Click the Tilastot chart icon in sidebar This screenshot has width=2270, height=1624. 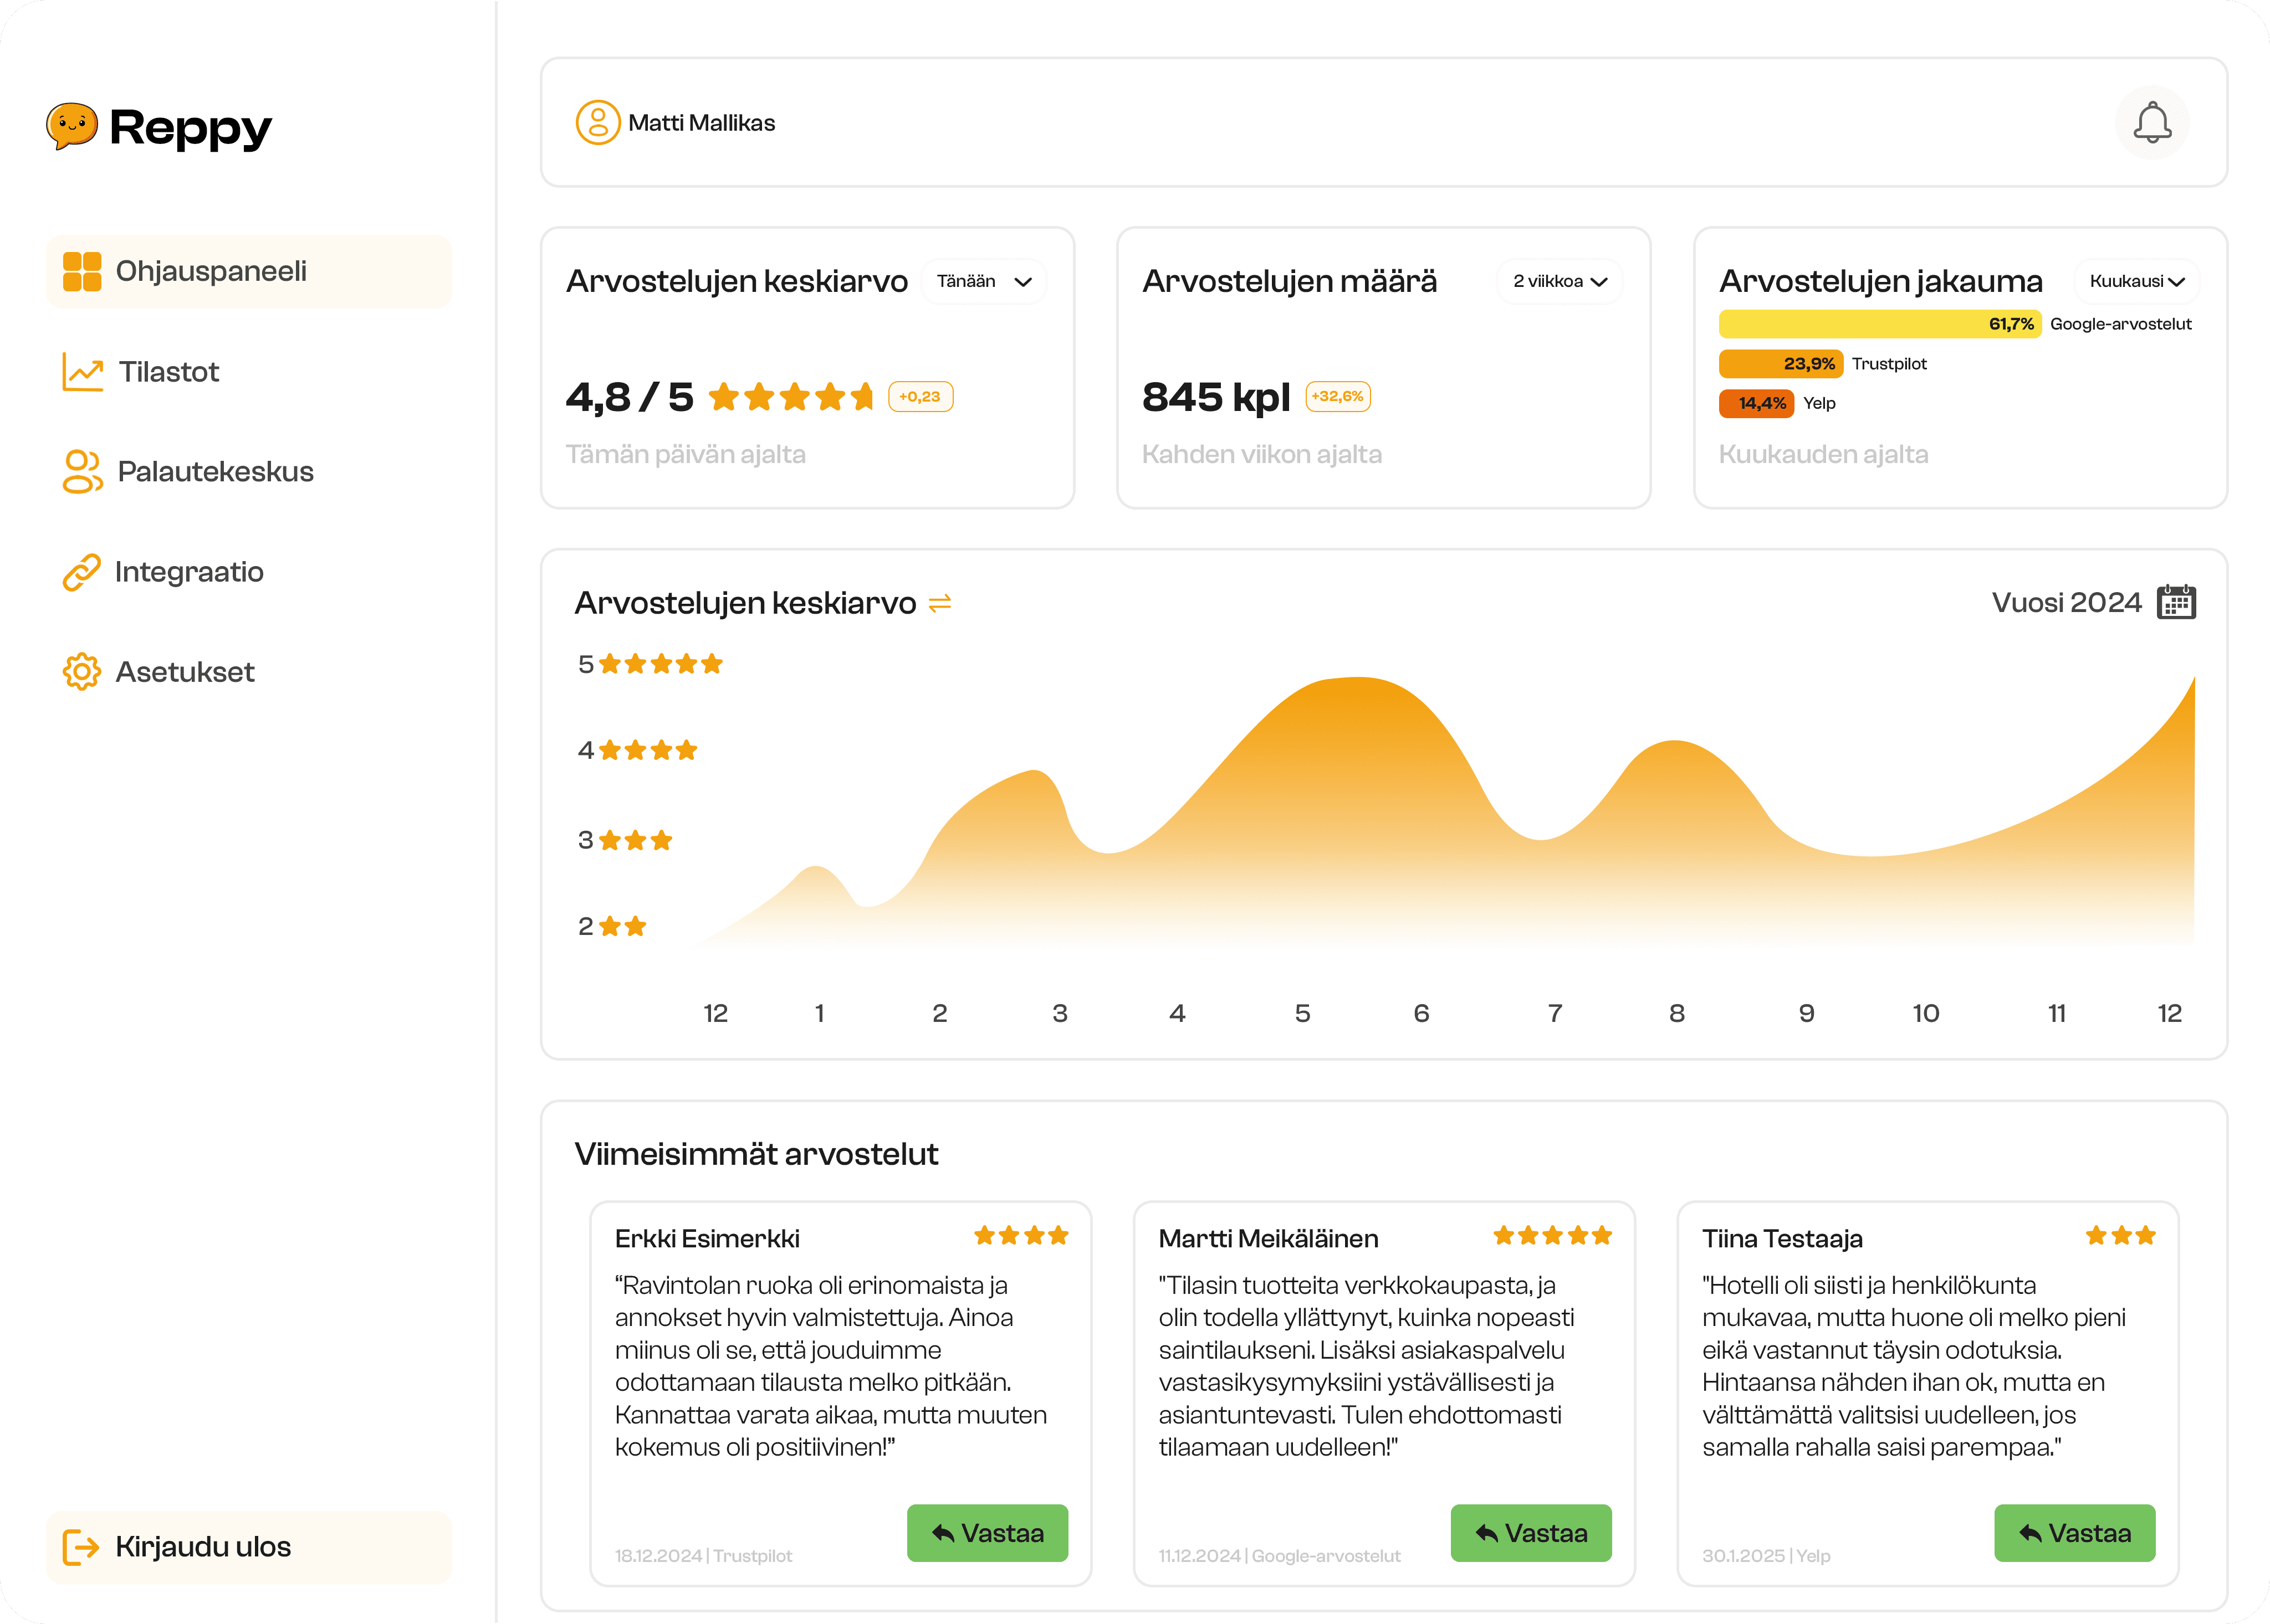click(x=82, y=372)
